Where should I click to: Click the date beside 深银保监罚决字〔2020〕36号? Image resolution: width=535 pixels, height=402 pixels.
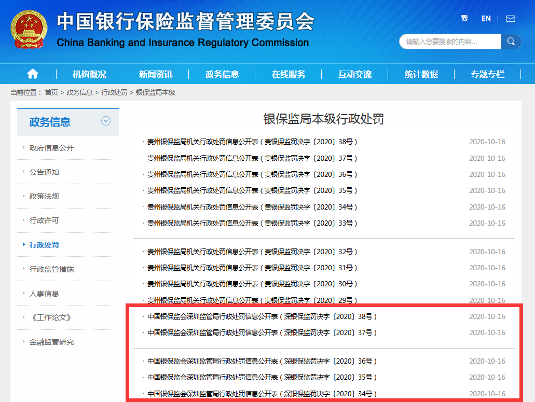point(487,361)
